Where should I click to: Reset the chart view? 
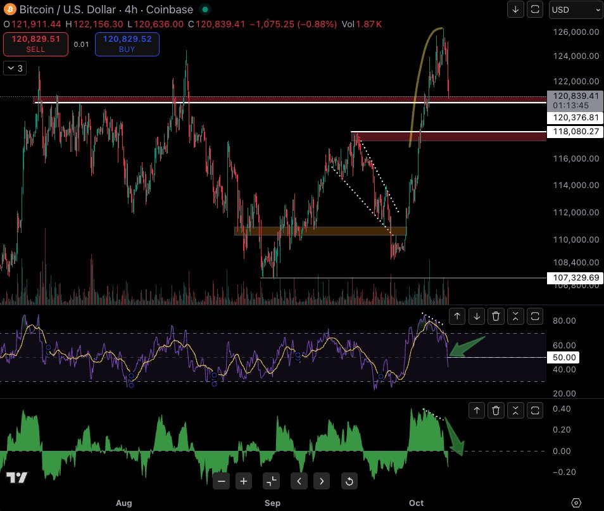pyautogui.click(x=349, y=481)
